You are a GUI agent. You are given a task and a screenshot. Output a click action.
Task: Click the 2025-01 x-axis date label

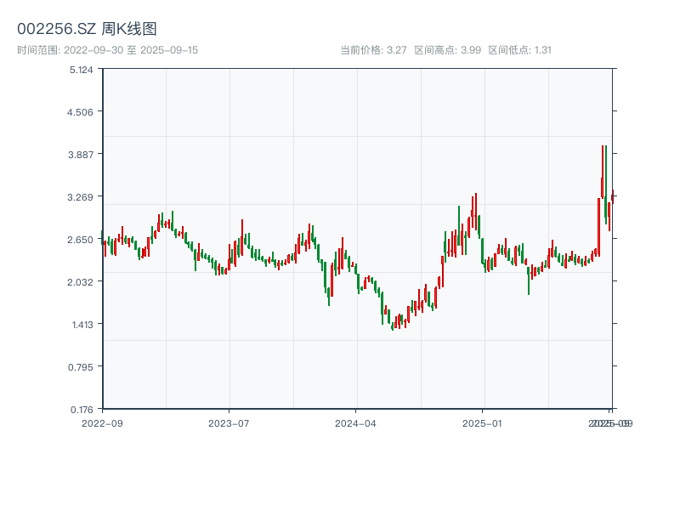coord(483,422)
